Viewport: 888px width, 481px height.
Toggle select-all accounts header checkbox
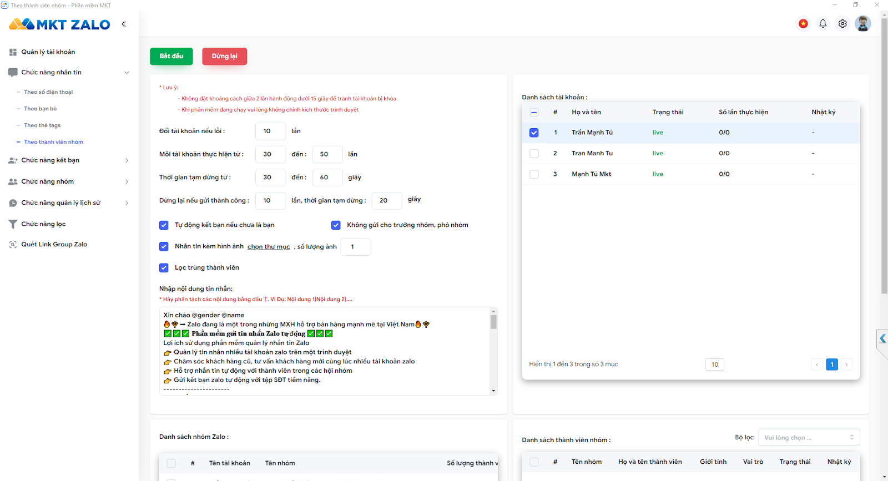tap(534, 112)
